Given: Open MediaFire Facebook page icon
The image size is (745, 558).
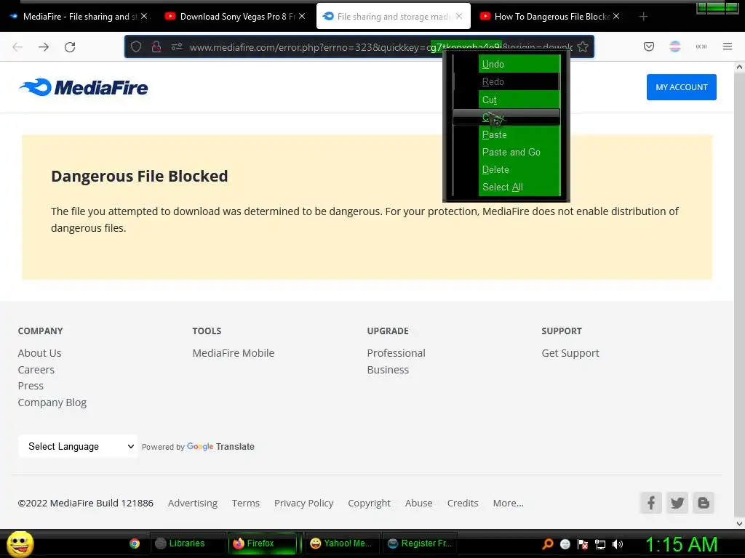Looking at the screenshot, I should pos(651,503).
